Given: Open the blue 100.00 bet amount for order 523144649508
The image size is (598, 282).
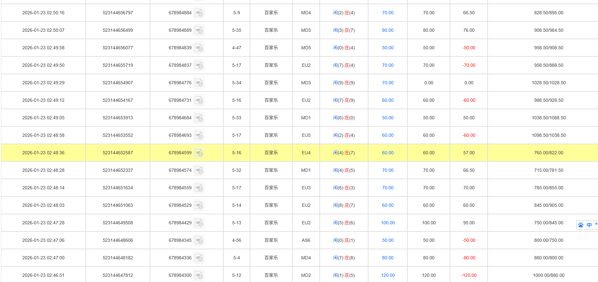Looking at the screenshot, I should (388, 223).
